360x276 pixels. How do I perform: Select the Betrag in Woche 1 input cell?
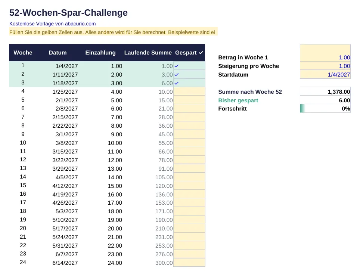pos(325,53)
